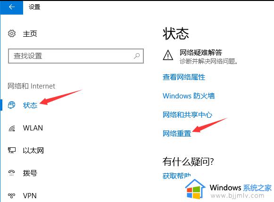Click the search magnifier icon
The height and width of the screenshot is (202, 274).
(x=137, y=56)
